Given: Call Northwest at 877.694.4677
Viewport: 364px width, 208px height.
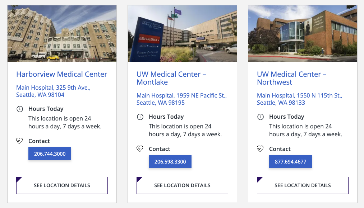Looking at the screenshot, I should [291, 162].
